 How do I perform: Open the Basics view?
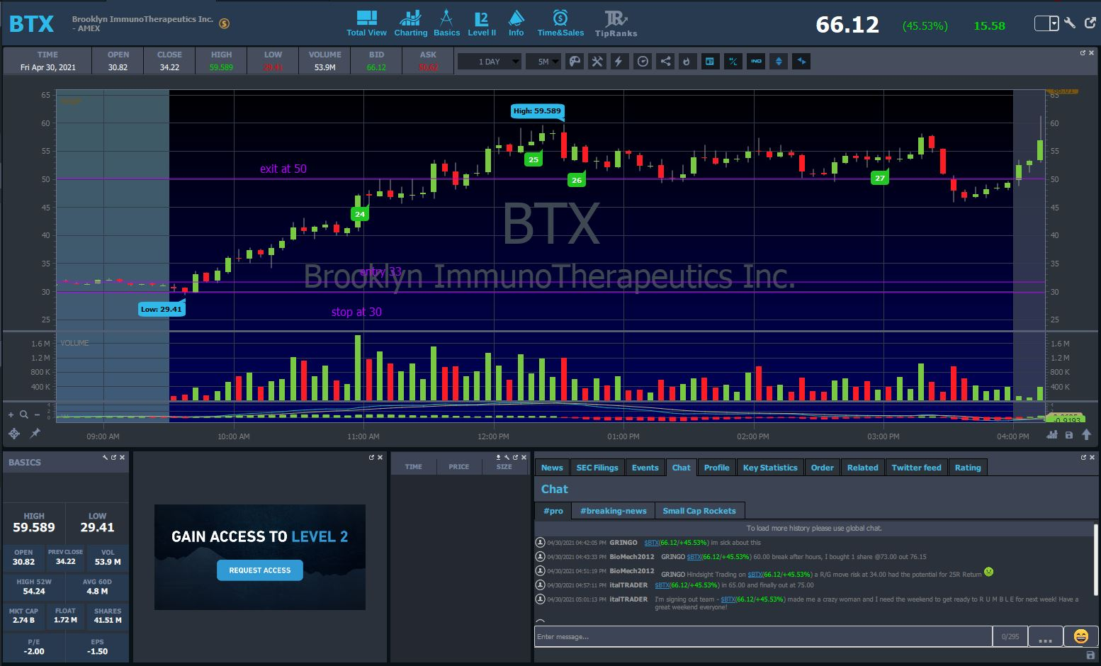(446, 23)
